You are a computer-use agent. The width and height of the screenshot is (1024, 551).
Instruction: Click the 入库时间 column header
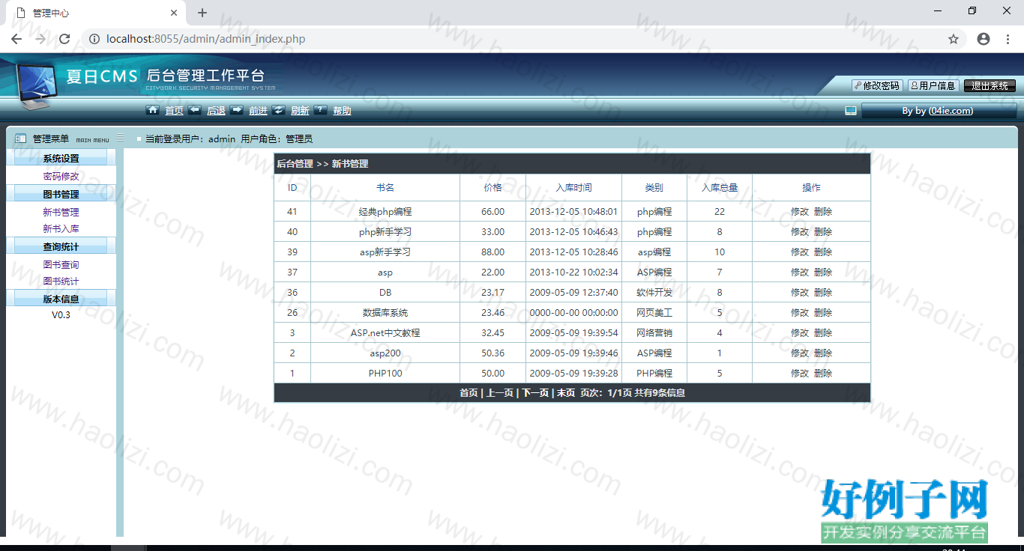click(x=574, y=188)
